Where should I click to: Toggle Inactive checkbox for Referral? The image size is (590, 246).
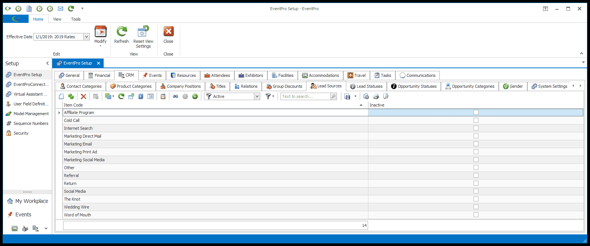tap(476, 175)
